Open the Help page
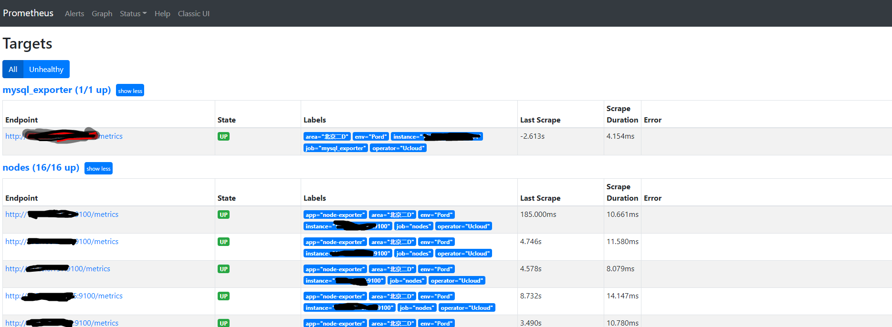The height and width of the screenshot is (327, 892). click(162, 14)
